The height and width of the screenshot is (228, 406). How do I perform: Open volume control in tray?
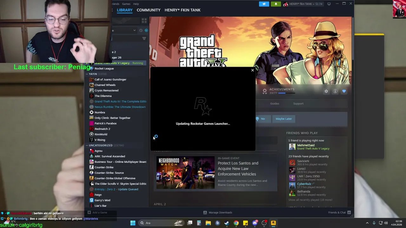tap(386, 223)
